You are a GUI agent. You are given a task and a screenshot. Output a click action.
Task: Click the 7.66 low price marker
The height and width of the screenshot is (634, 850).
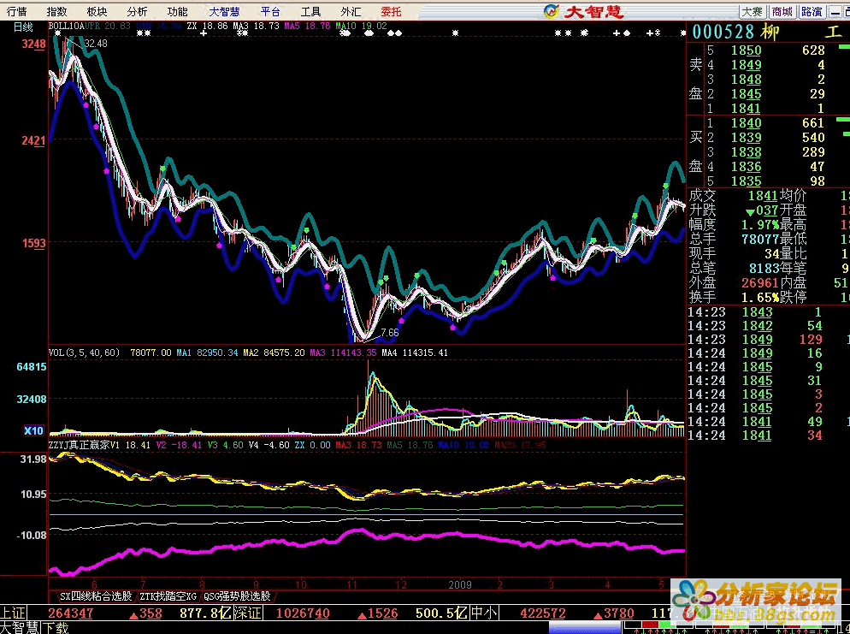pyautogui.click(x=390, y=333)
